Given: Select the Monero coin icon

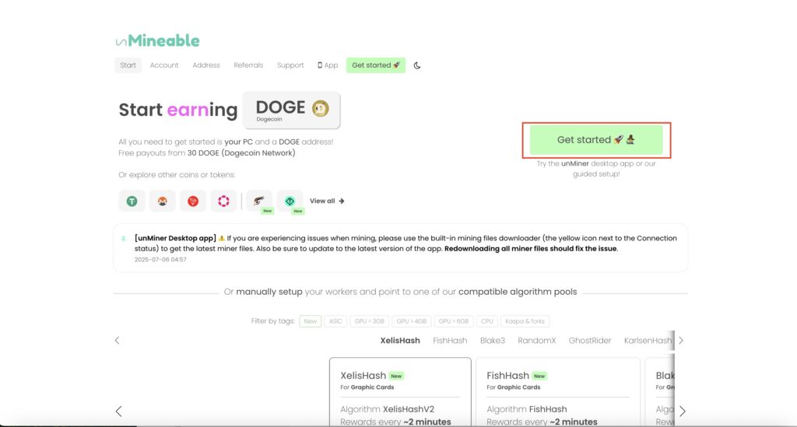Looking at the screenshot, I should [162, 201].
